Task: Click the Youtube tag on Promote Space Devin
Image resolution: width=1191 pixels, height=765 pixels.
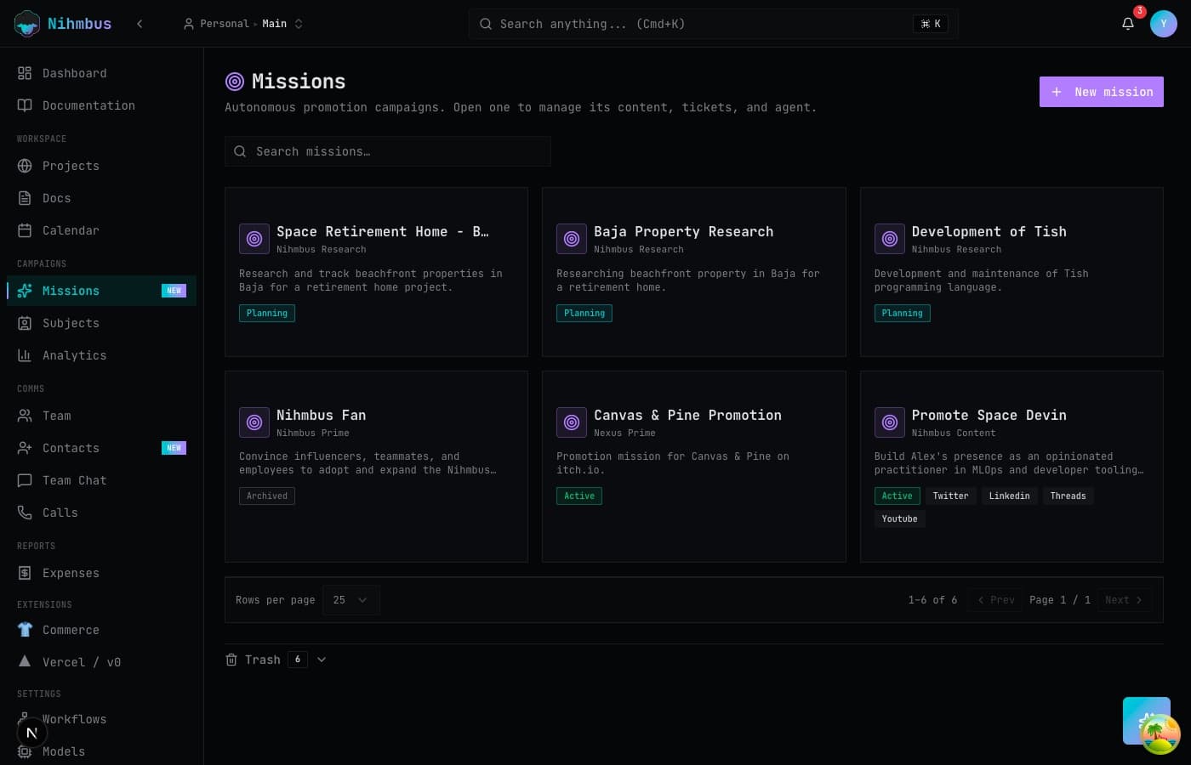Action: [899, 518]
